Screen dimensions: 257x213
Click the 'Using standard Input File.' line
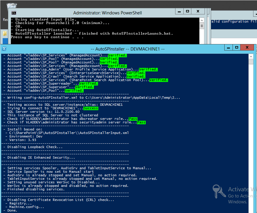coord(44,19)
